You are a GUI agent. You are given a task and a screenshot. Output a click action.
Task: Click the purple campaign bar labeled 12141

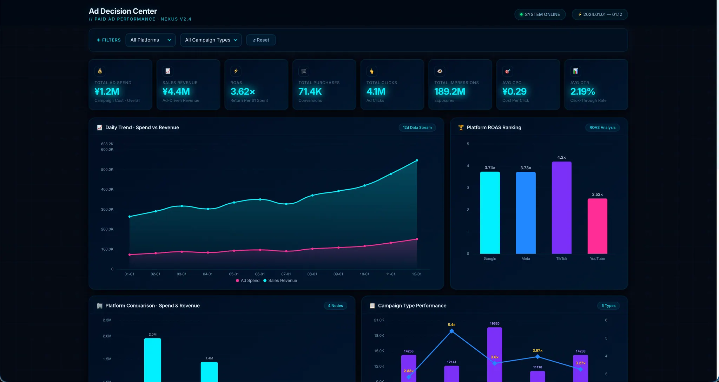point(452,374)
